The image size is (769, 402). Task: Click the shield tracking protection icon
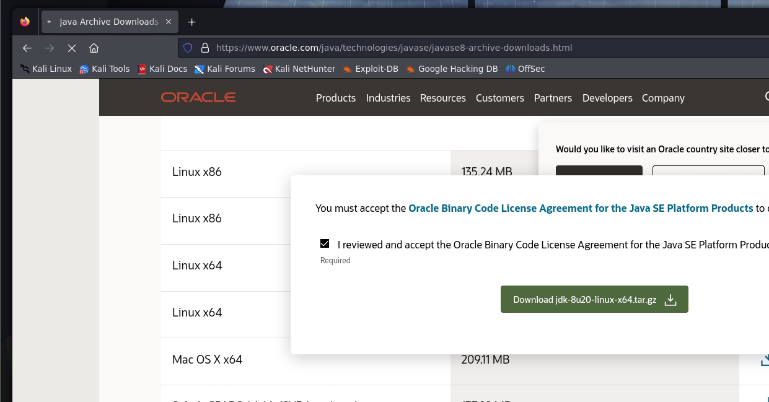[188, 48]
